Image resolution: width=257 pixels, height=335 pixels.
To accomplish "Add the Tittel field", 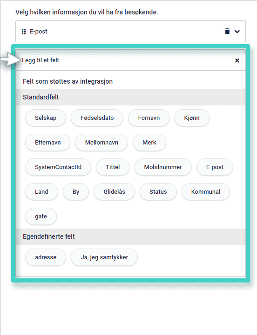I will (113, 167).
